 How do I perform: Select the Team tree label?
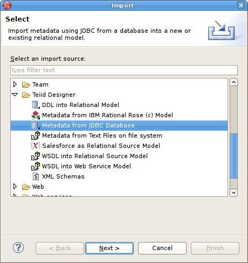40,84
